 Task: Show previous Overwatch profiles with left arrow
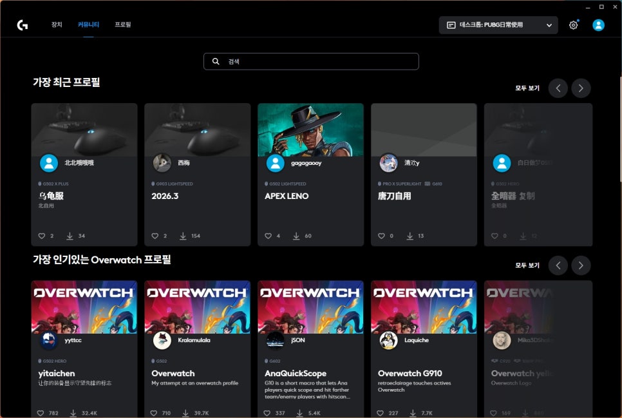[558, 265]
